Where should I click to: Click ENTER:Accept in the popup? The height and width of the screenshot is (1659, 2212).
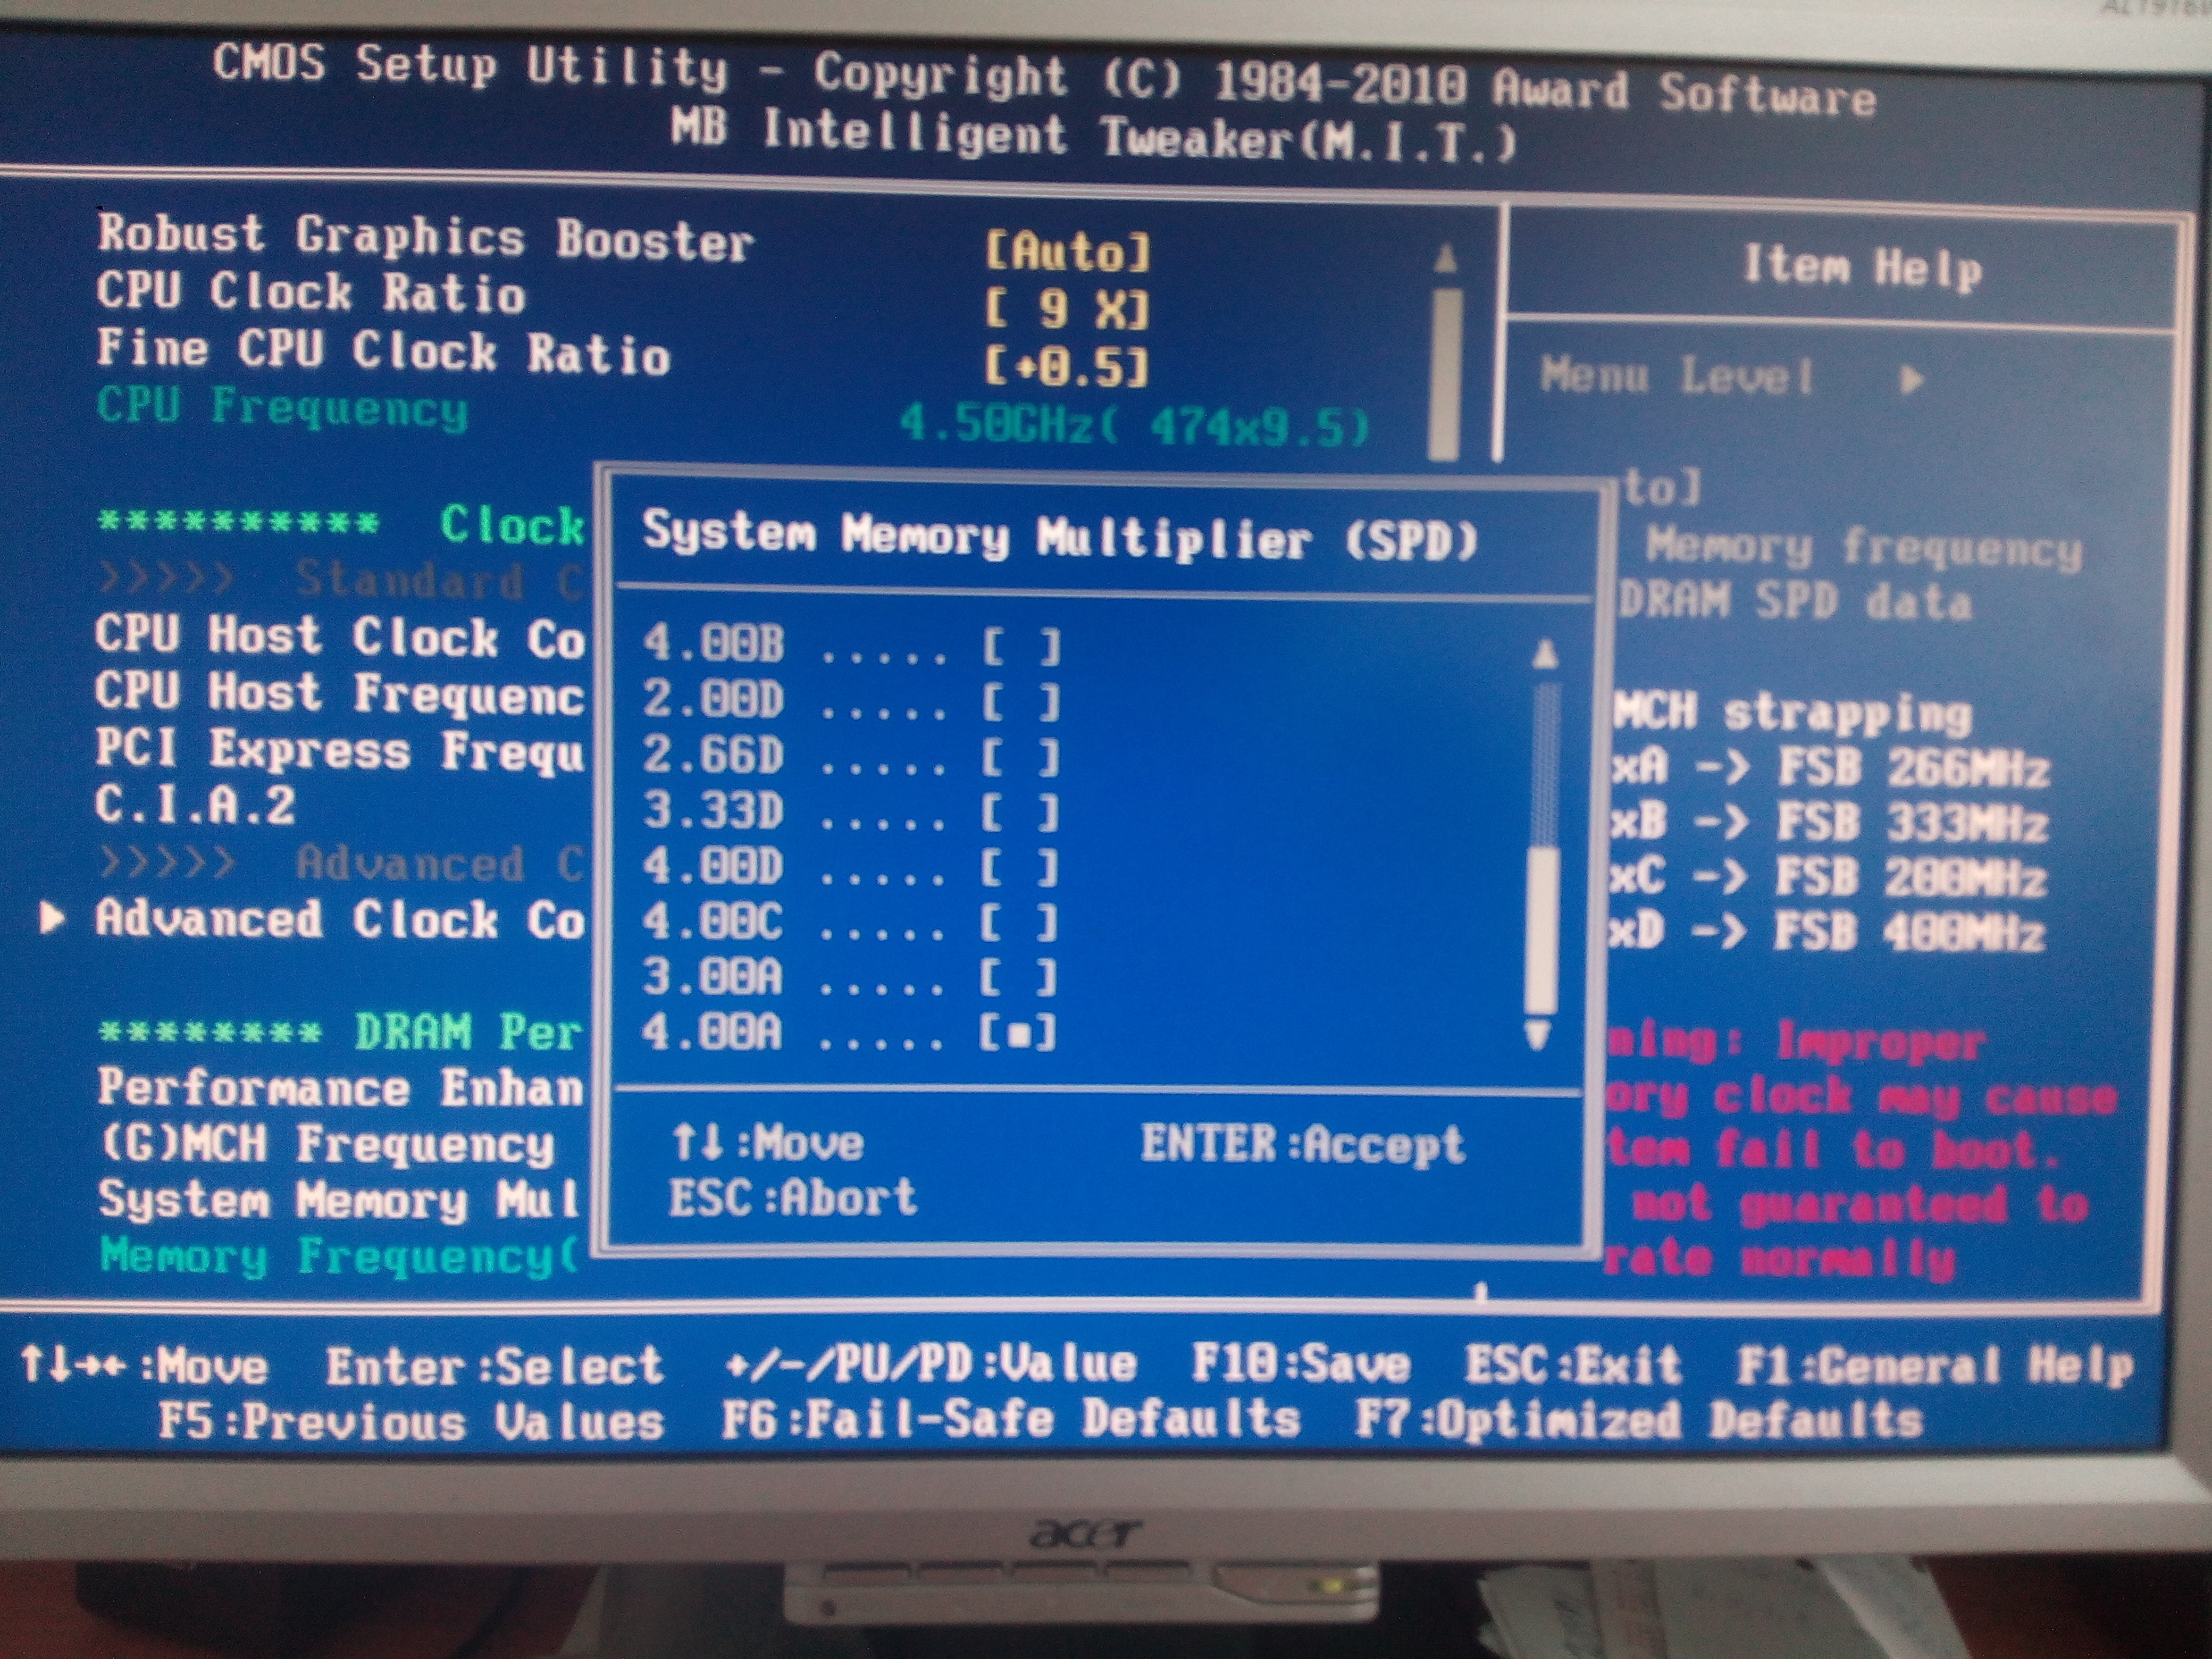coord(1302,1144)
